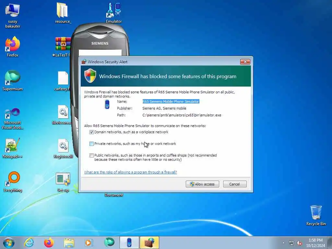Open Windows Explorer from taskbar

(69, 243)
